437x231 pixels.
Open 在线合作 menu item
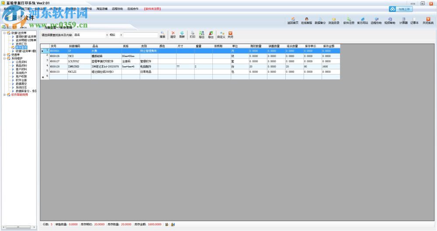click(x=133, y=9)
